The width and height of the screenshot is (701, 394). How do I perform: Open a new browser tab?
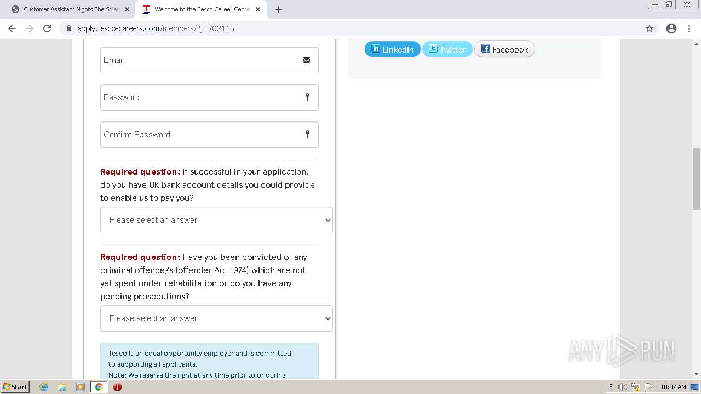point(279,9)
